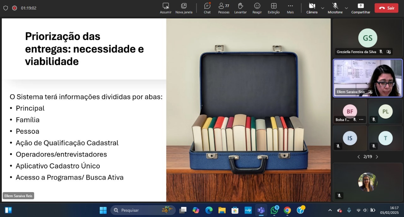
Task: Start screen sharing with Compartilhar
Action: 360,8
